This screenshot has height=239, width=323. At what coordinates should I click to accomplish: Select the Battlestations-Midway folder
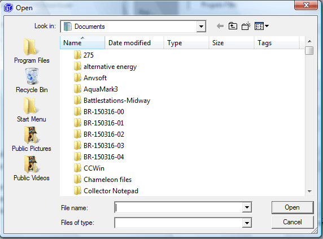(112, 101)
